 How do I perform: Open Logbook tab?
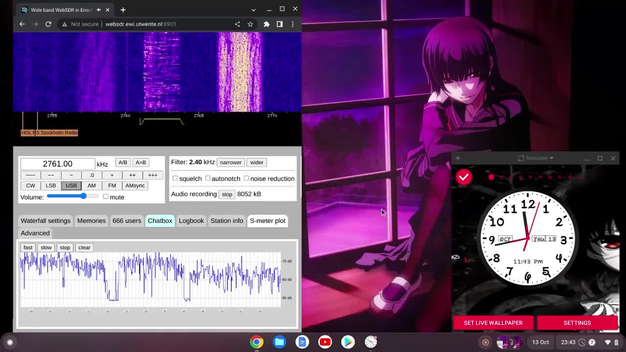click(x=191, y=220)
